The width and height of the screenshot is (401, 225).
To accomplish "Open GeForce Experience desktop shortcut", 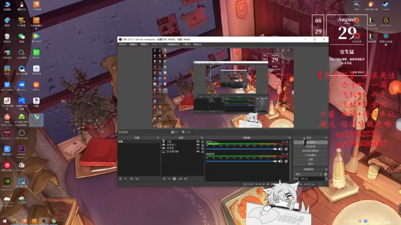I will coord(7,184).
